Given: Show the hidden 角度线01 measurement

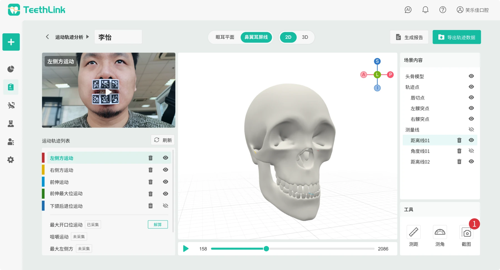Looking at the screenshot, I should 471,151.
